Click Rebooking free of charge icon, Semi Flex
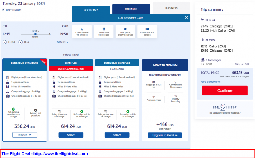This screenshot has height=158, width=255. (59, 111)
